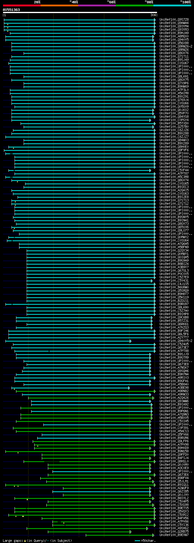The width and height of the screenshot is (194, 543).
Task: Select the UniRef100_B9SNY5 label
Action: (174, 217)
